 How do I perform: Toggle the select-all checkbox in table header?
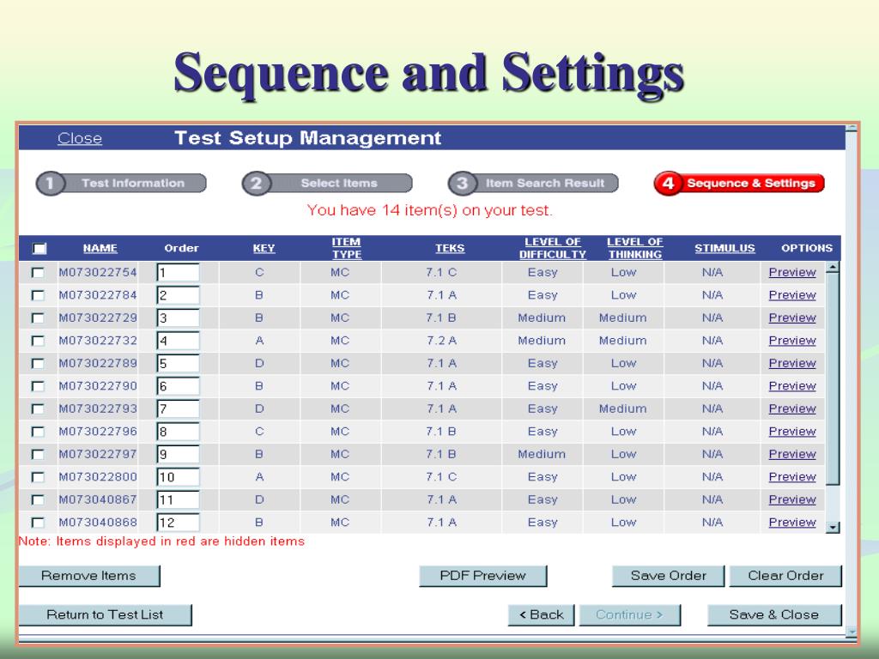coord(39,248)
